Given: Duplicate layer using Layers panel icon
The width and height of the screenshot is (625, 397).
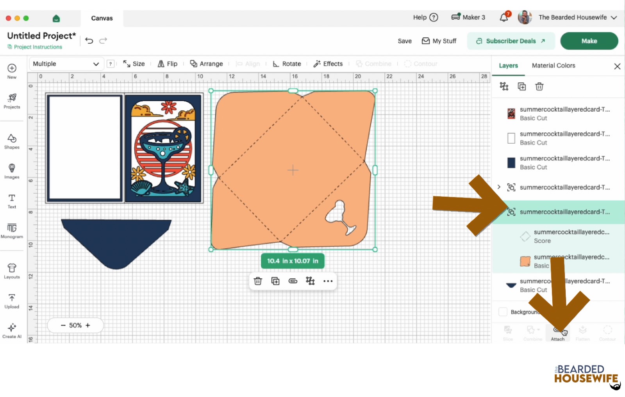Looking at the screenshot, I should (522, 86).
